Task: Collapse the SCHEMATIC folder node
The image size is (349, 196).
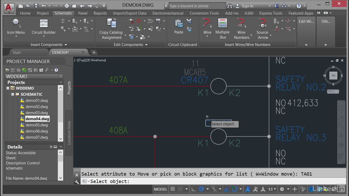Action: pyautogui.click(x=13, y=94)
